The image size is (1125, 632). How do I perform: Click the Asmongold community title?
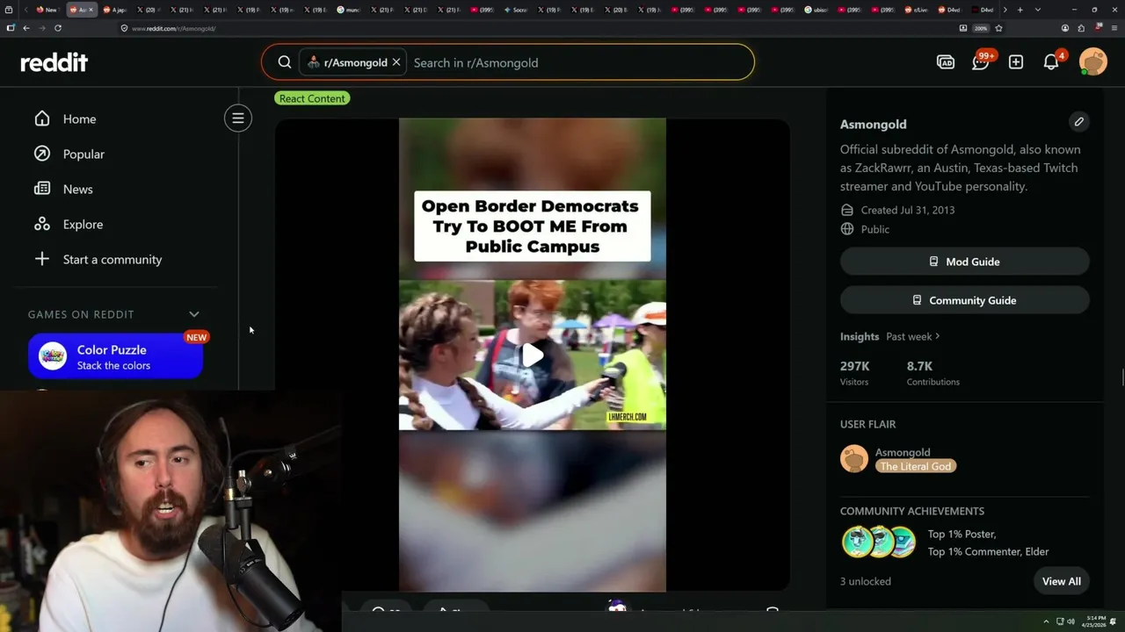tap(873, 124)
